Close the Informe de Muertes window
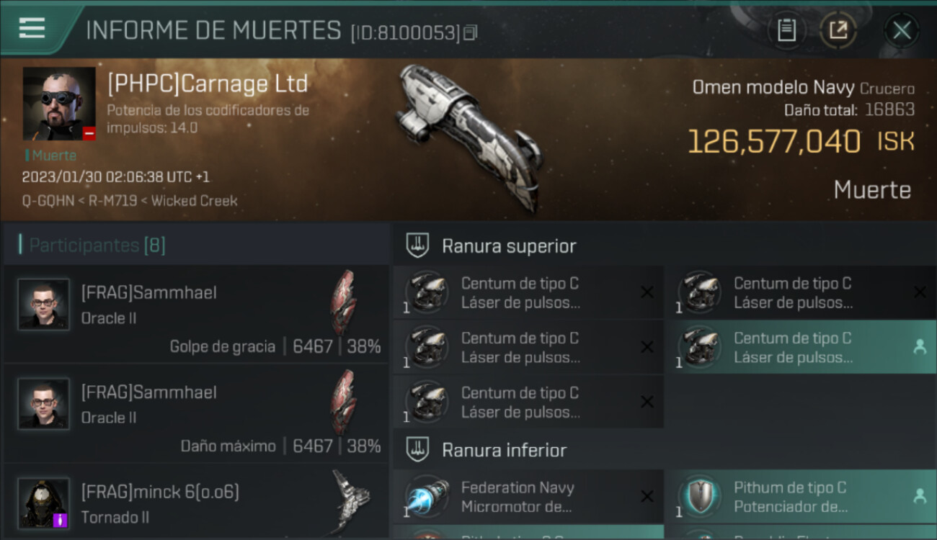 click(902, 30)
